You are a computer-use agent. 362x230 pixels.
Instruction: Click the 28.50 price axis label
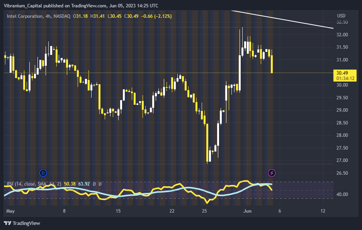click(x=342, y=123)
